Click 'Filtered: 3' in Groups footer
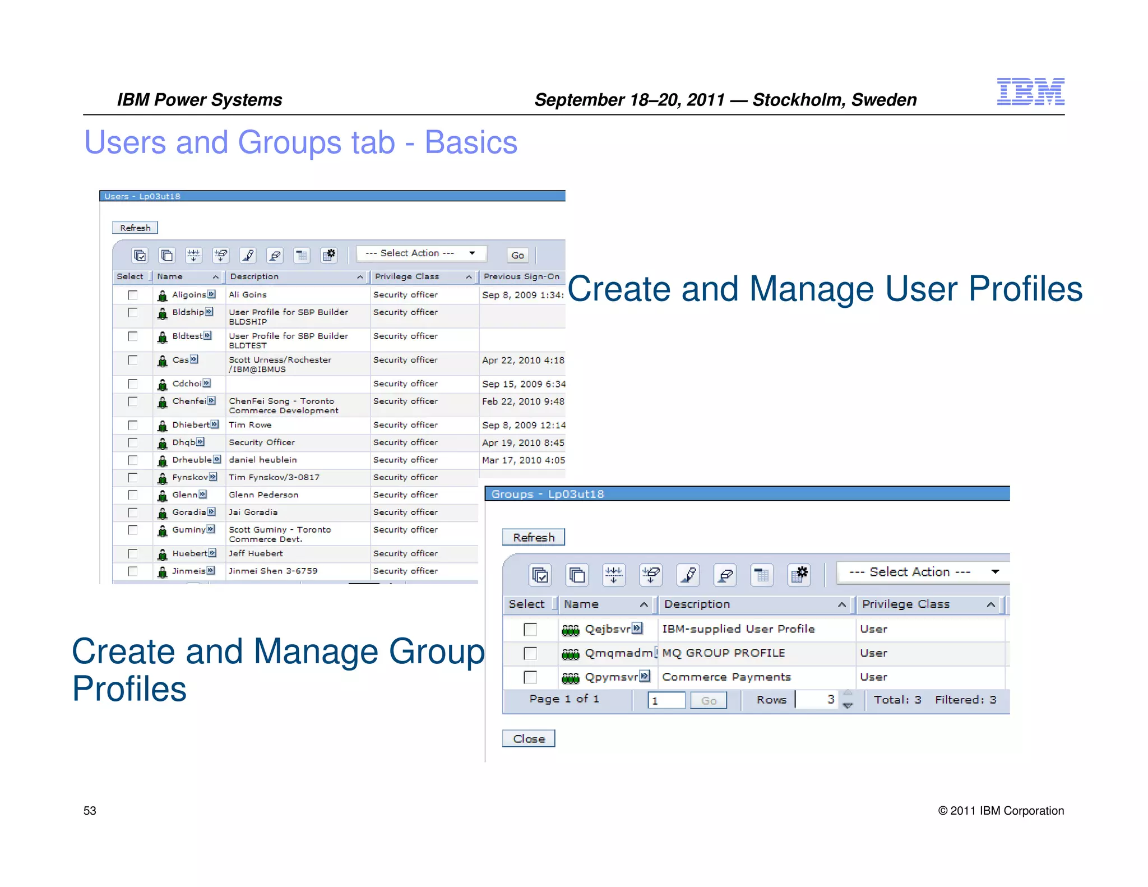Screen dimensions: 1148x887 [x=966, y=700]
